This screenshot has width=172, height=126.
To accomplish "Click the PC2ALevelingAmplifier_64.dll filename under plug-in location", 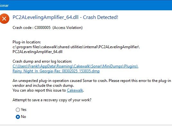I will 37,52.
